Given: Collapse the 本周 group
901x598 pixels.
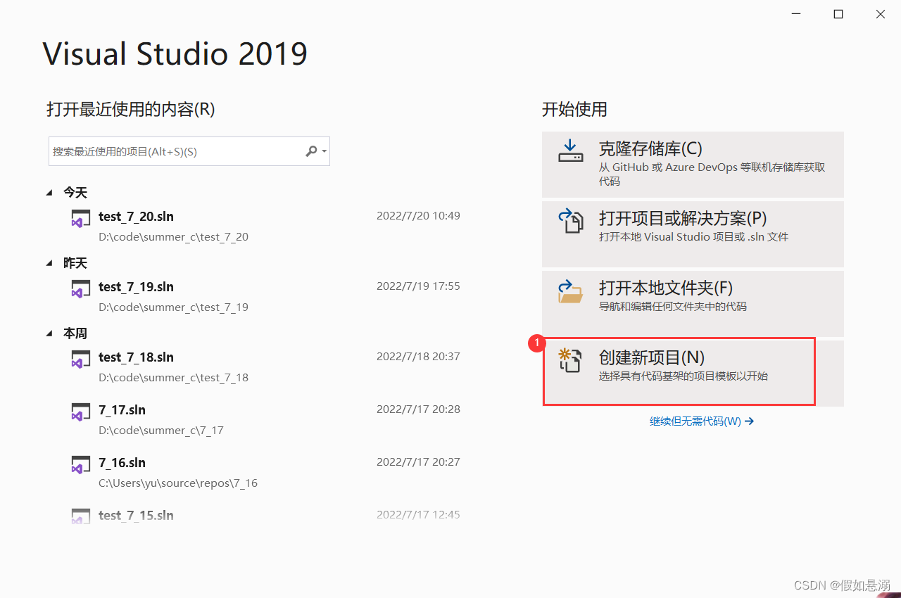Looking at the screenshot, I should (x=49, y=333).
